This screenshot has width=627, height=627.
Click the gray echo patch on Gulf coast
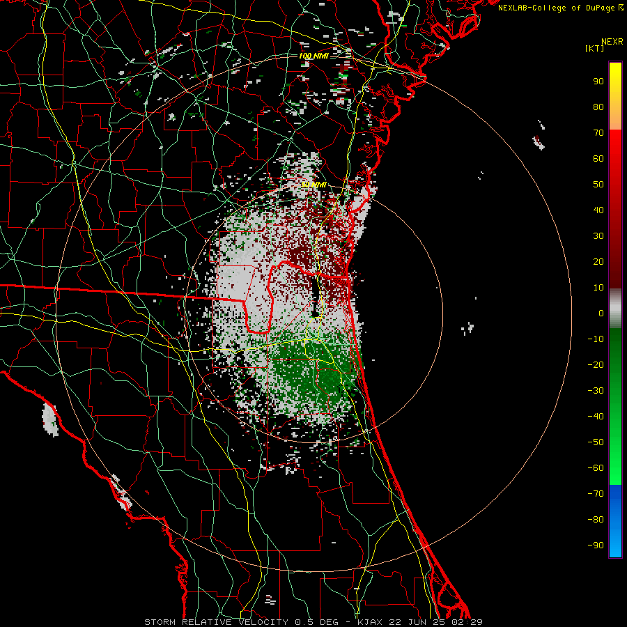(x=50, y=419)
